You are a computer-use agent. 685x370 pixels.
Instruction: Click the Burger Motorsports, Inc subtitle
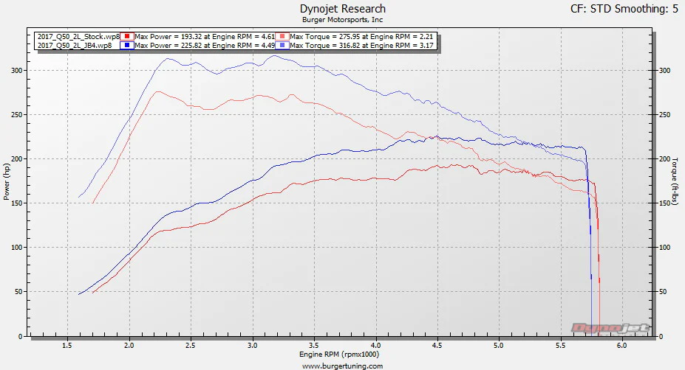click(343, 20)
